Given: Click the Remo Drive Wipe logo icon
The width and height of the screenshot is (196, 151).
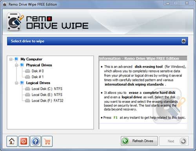Looking at the screenshot, I should coord(15,22).
